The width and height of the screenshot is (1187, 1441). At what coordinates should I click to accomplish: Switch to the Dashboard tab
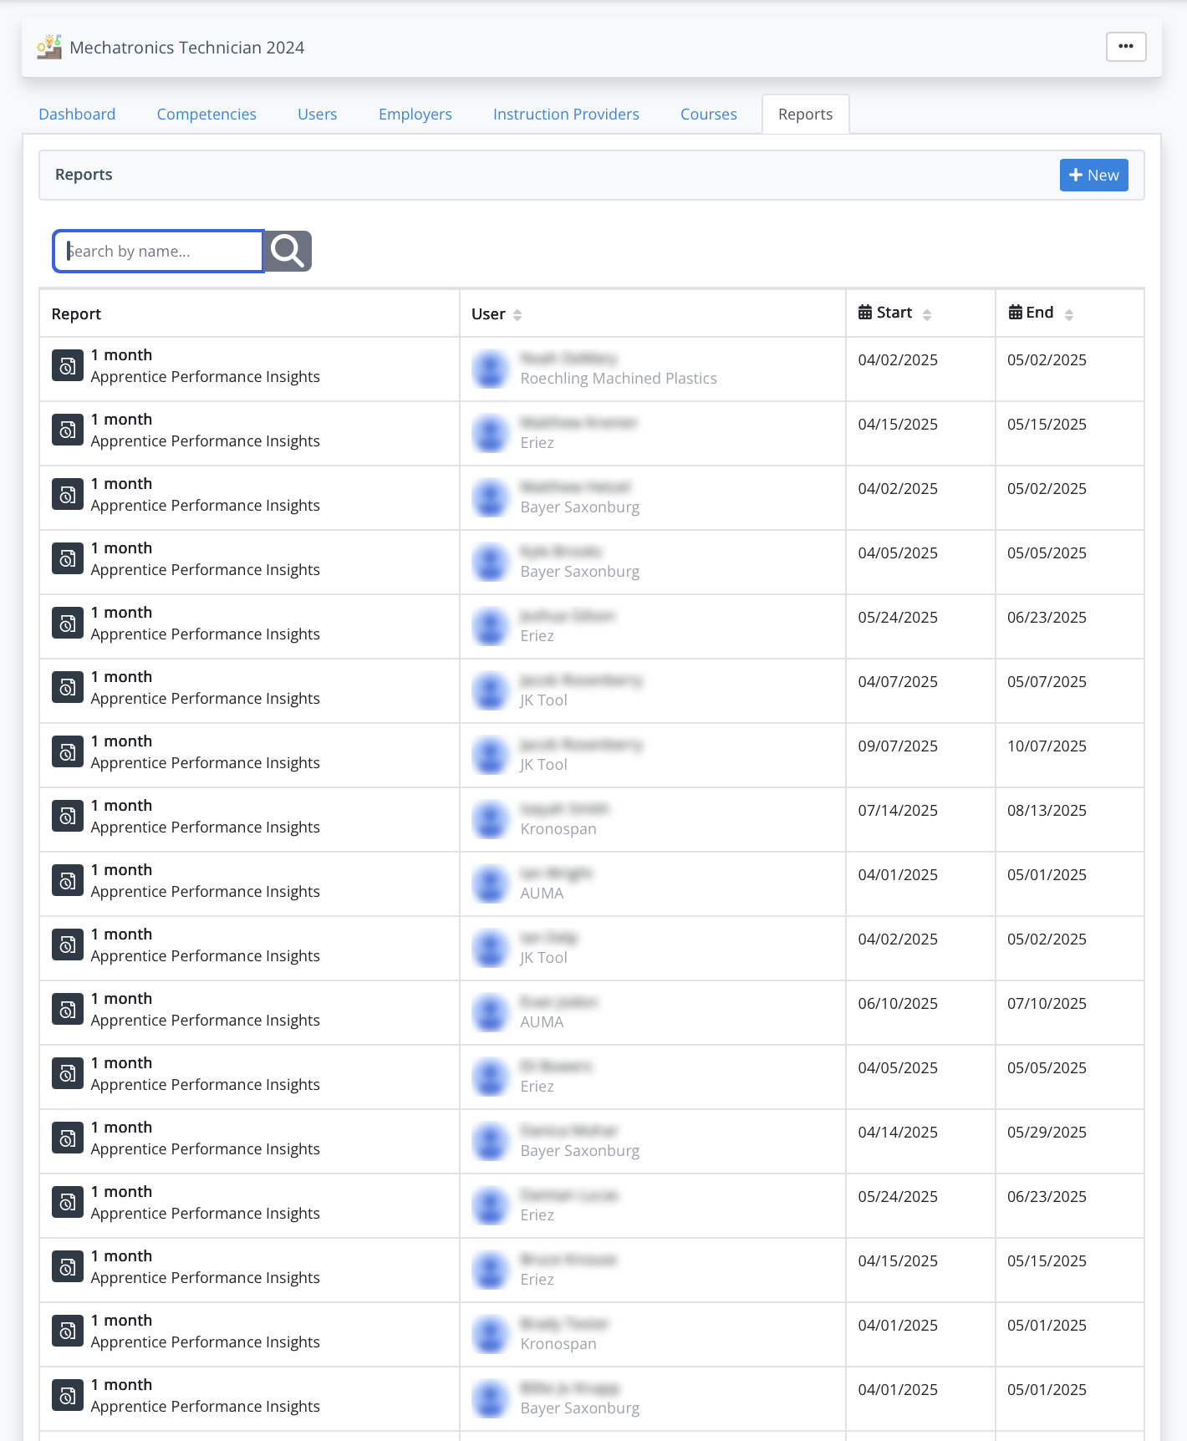coord(77,115)
